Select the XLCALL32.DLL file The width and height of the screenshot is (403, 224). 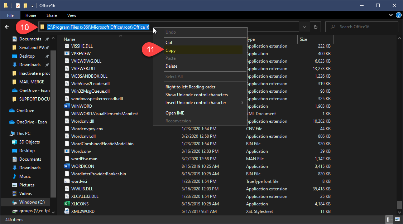[x=85, y=196]
